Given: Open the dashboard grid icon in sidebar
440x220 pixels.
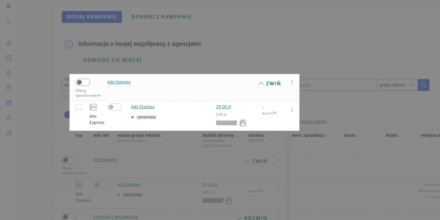Looking at the screenshot, I should coord(9,43).
